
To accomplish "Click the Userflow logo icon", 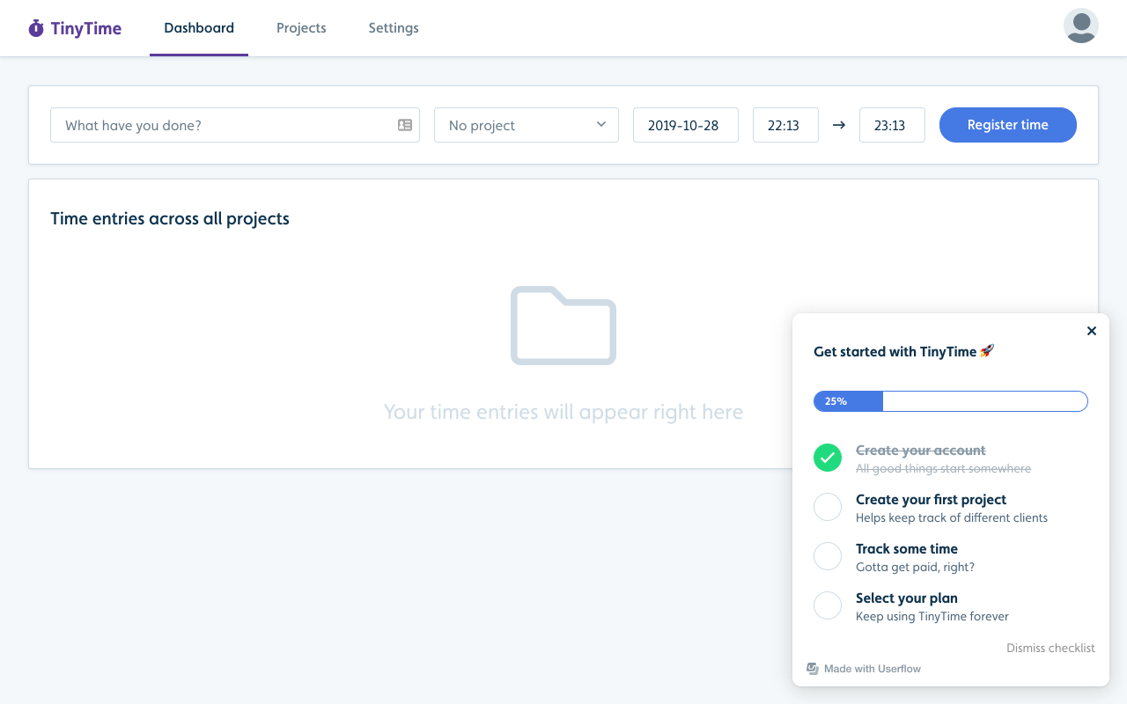I will click(813, 669).
